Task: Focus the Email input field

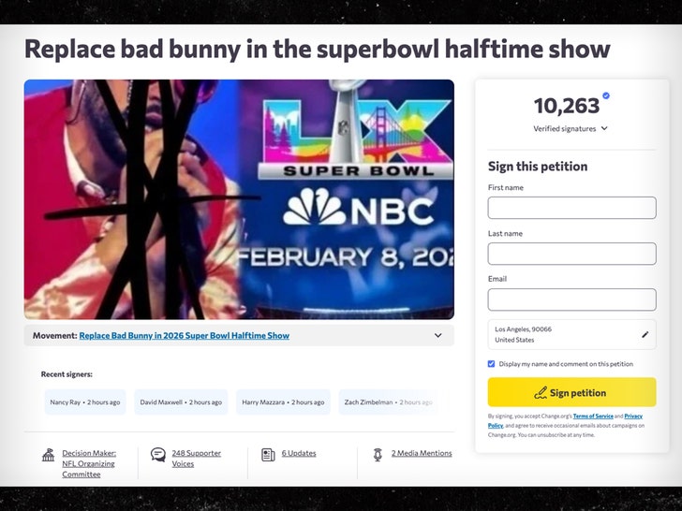Action: (x=571, y=299)
